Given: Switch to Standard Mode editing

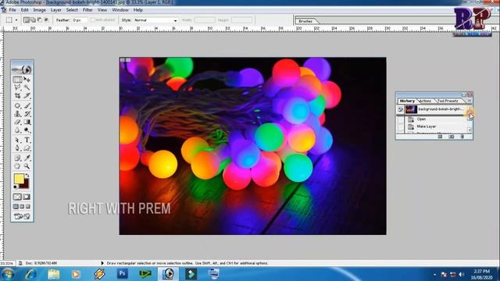Looking at the screenshot, I should (x=17, y=197).
